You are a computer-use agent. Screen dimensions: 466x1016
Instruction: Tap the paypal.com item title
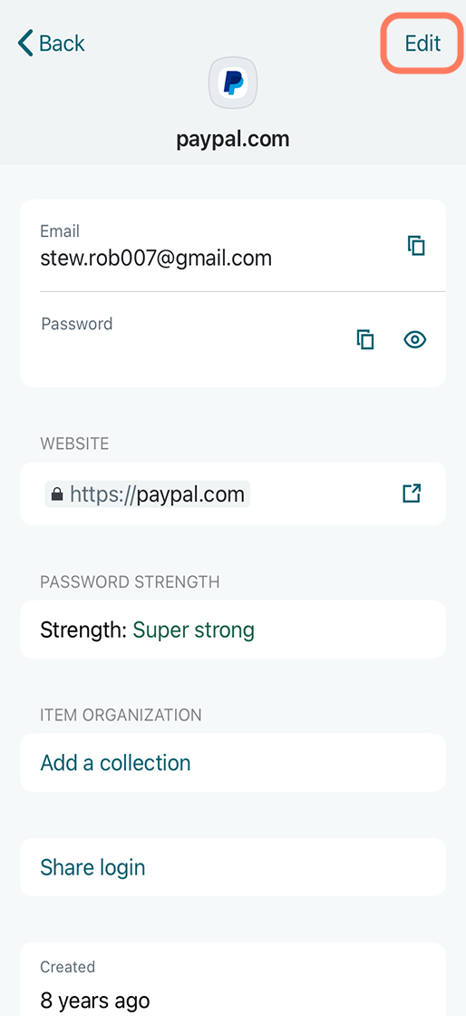point(233,140)
